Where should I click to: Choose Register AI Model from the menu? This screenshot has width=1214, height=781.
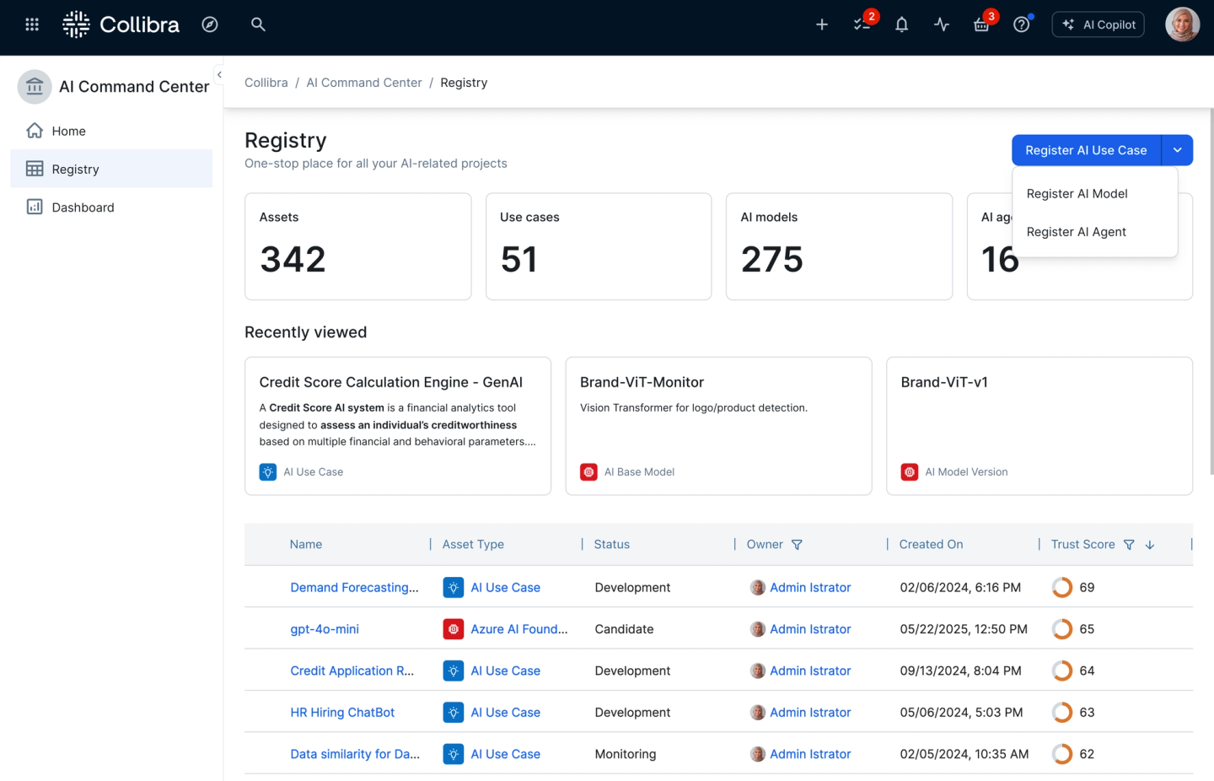(1077, 193)
